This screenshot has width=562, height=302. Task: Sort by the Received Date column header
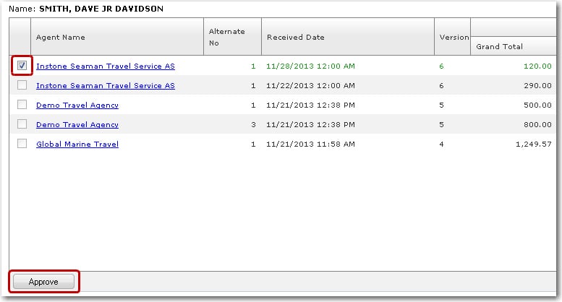[x=296, y=37]
